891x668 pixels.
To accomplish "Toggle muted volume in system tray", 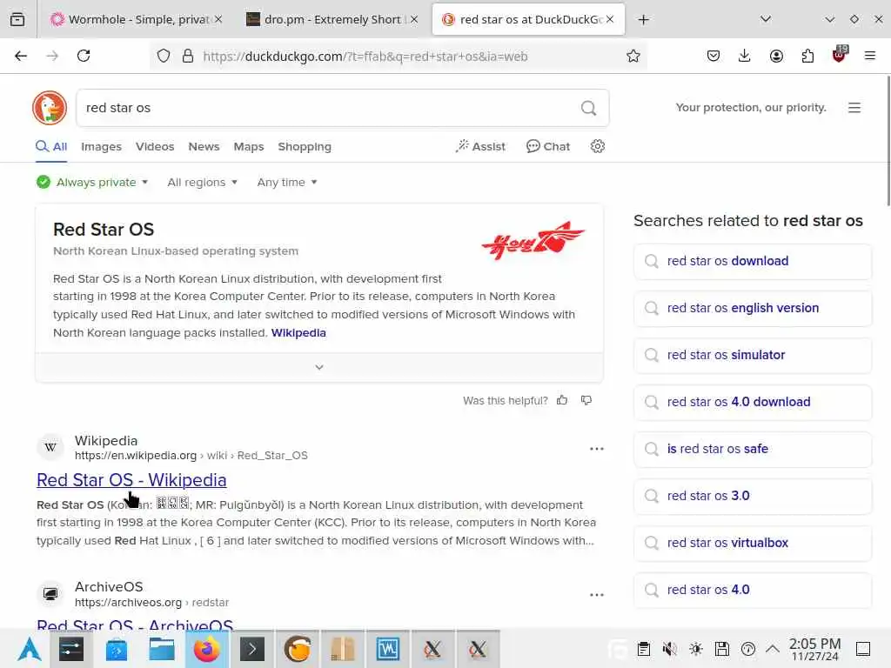I will [x=669, y=649].
